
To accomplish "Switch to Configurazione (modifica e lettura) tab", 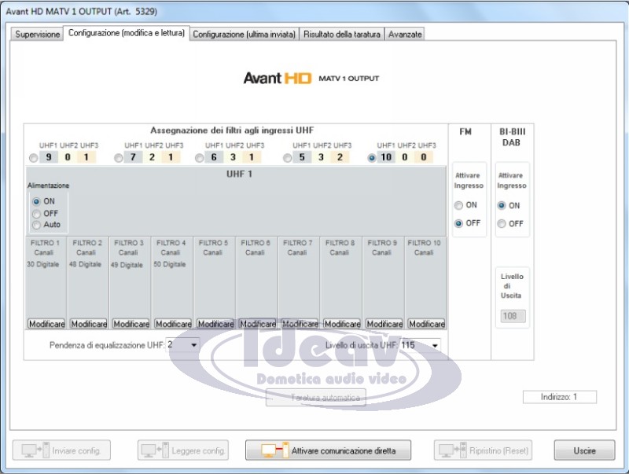I will [x=127, y=33].
